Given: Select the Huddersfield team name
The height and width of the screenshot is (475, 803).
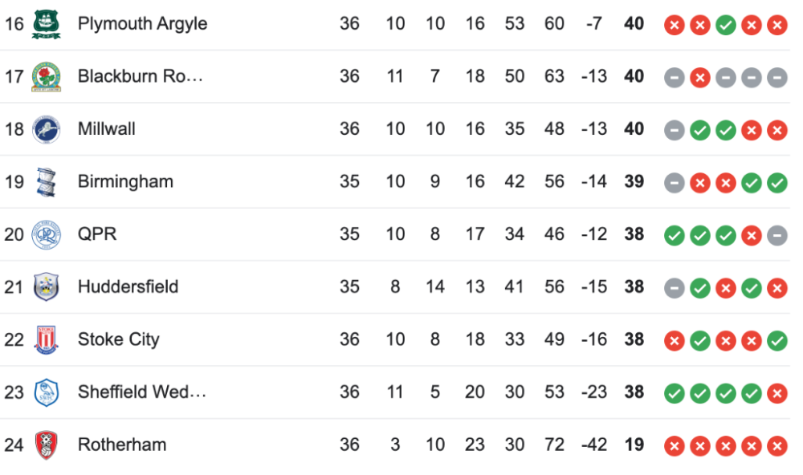Looking at the screenshot, I should tap(128, 287).
